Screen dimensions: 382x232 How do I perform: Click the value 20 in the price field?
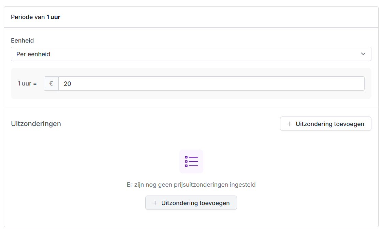click(67, 84)
